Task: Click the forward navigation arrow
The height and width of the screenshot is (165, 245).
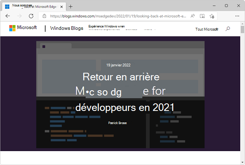Action: coord(19,16)
